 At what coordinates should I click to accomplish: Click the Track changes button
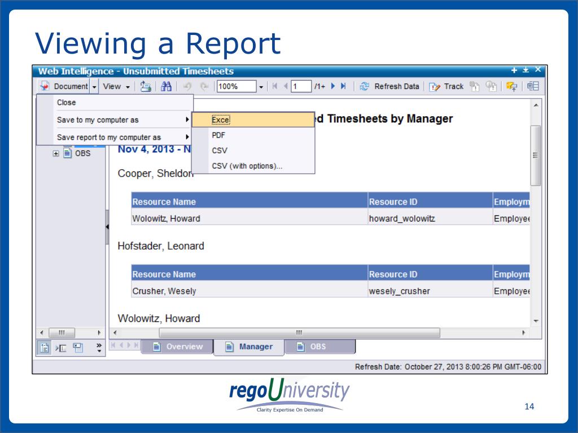(446, 86)
